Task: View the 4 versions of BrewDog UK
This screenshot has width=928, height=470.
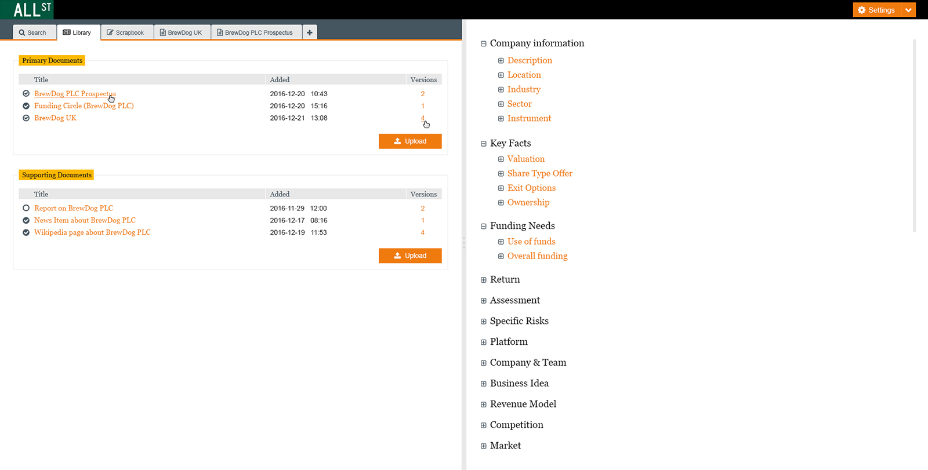Action: (423, 118)
